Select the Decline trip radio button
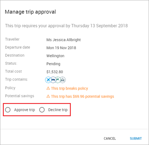 point(42,110)
